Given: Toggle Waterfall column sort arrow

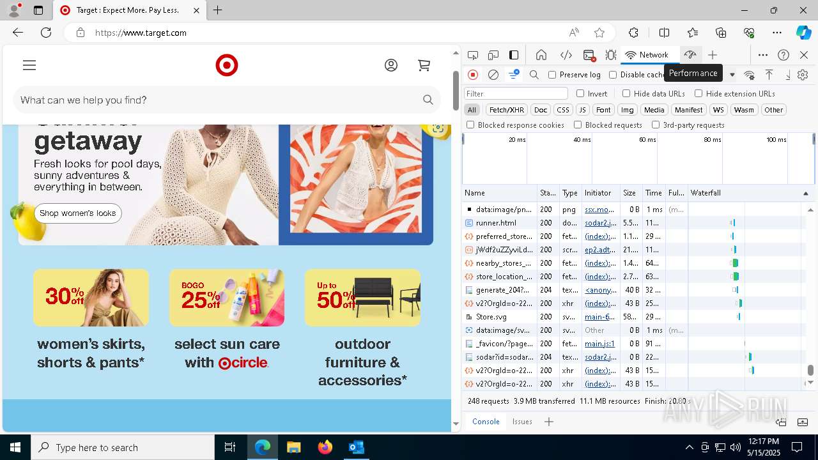Looking at the screenshot, I should [805, 193].
